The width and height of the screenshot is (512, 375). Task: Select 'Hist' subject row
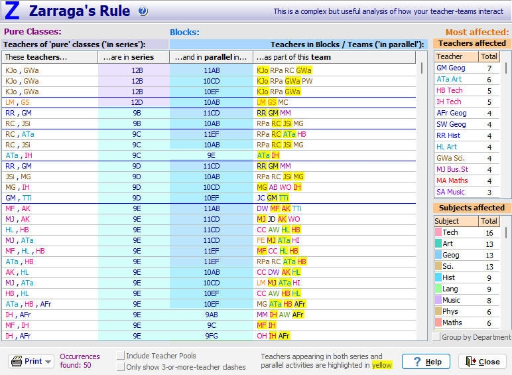pos(467,277)
